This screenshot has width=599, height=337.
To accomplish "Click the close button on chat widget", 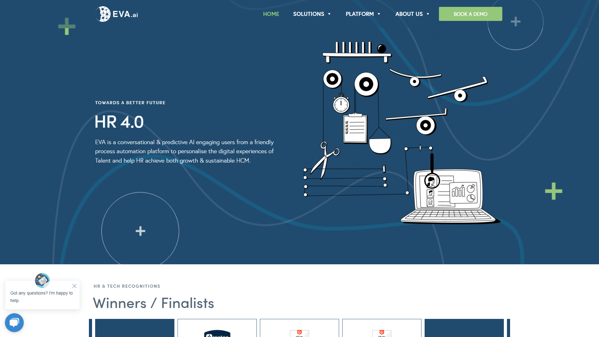I will coord(74,286).
